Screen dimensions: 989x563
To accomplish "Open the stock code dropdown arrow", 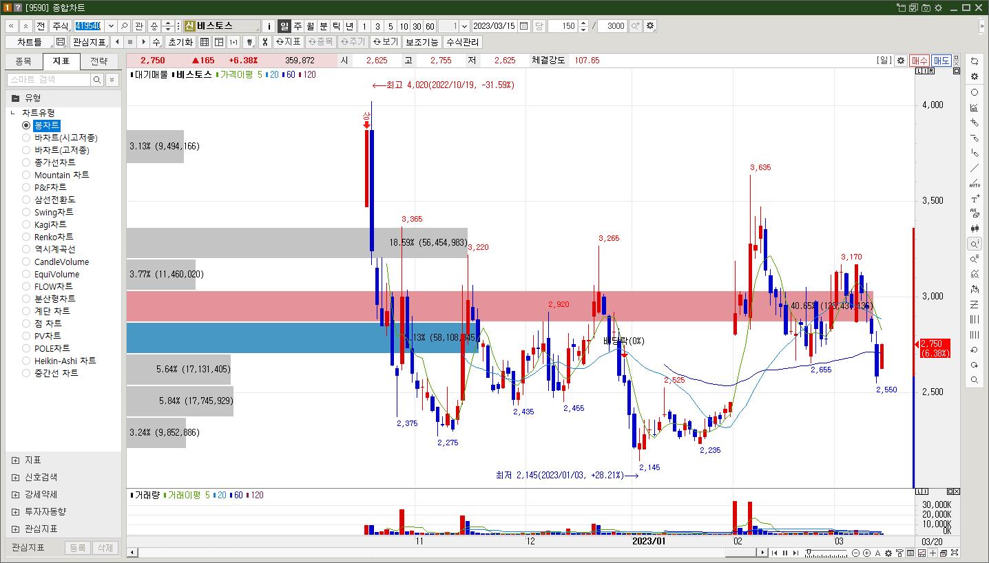I will 110,26.
